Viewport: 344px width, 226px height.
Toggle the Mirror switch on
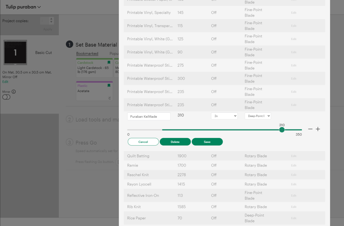click(7, 97)
